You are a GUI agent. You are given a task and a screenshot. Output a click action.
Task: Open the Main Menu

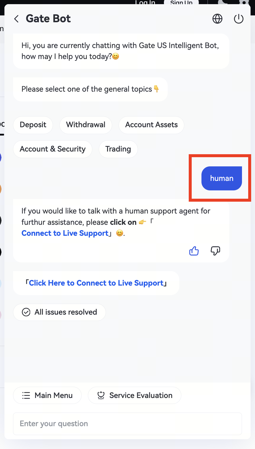point(47,395)
